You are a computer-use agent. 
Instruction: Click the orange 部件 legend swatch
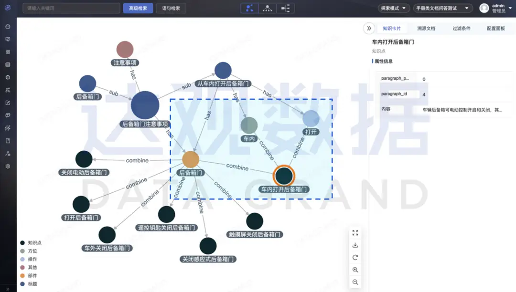[x=21, y=276]
